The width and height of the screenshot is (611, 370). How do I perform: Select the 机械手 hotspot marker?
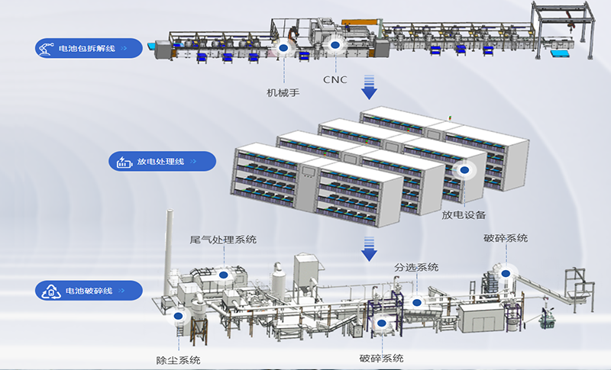283,49
